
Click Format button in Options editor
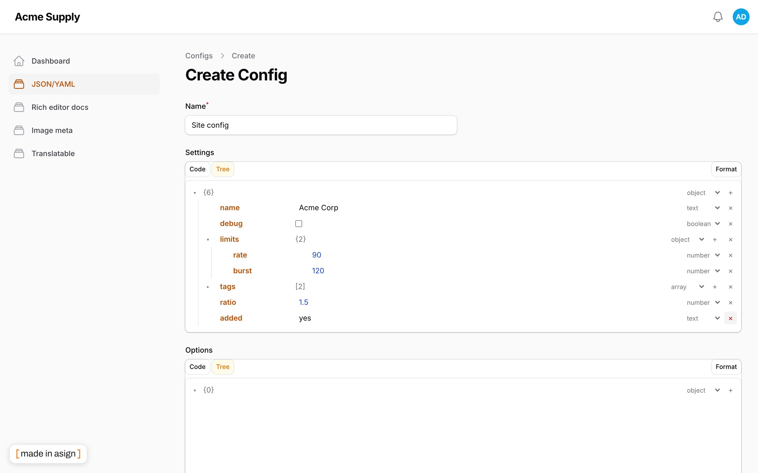(726, 367)
